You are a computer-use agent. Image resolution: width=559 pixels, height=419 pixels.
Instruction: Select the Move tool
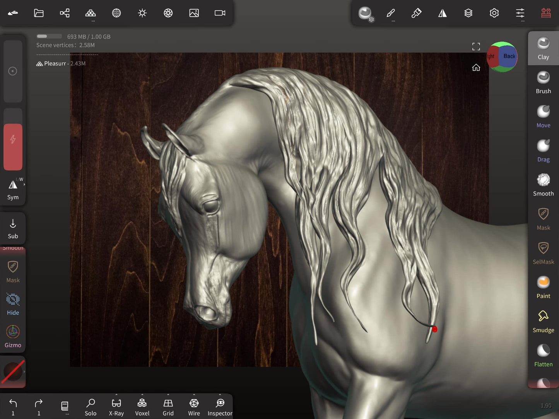click(543, 116)
